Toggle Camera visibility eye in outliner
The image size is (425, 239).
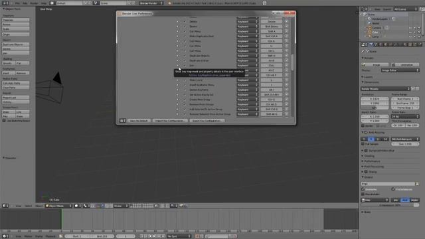[x=410, y=28]
